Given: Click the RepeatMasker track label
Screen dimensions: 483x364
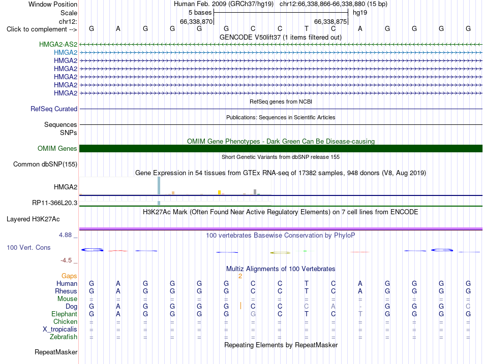Looking at the screenshot, I should [56, 352].
